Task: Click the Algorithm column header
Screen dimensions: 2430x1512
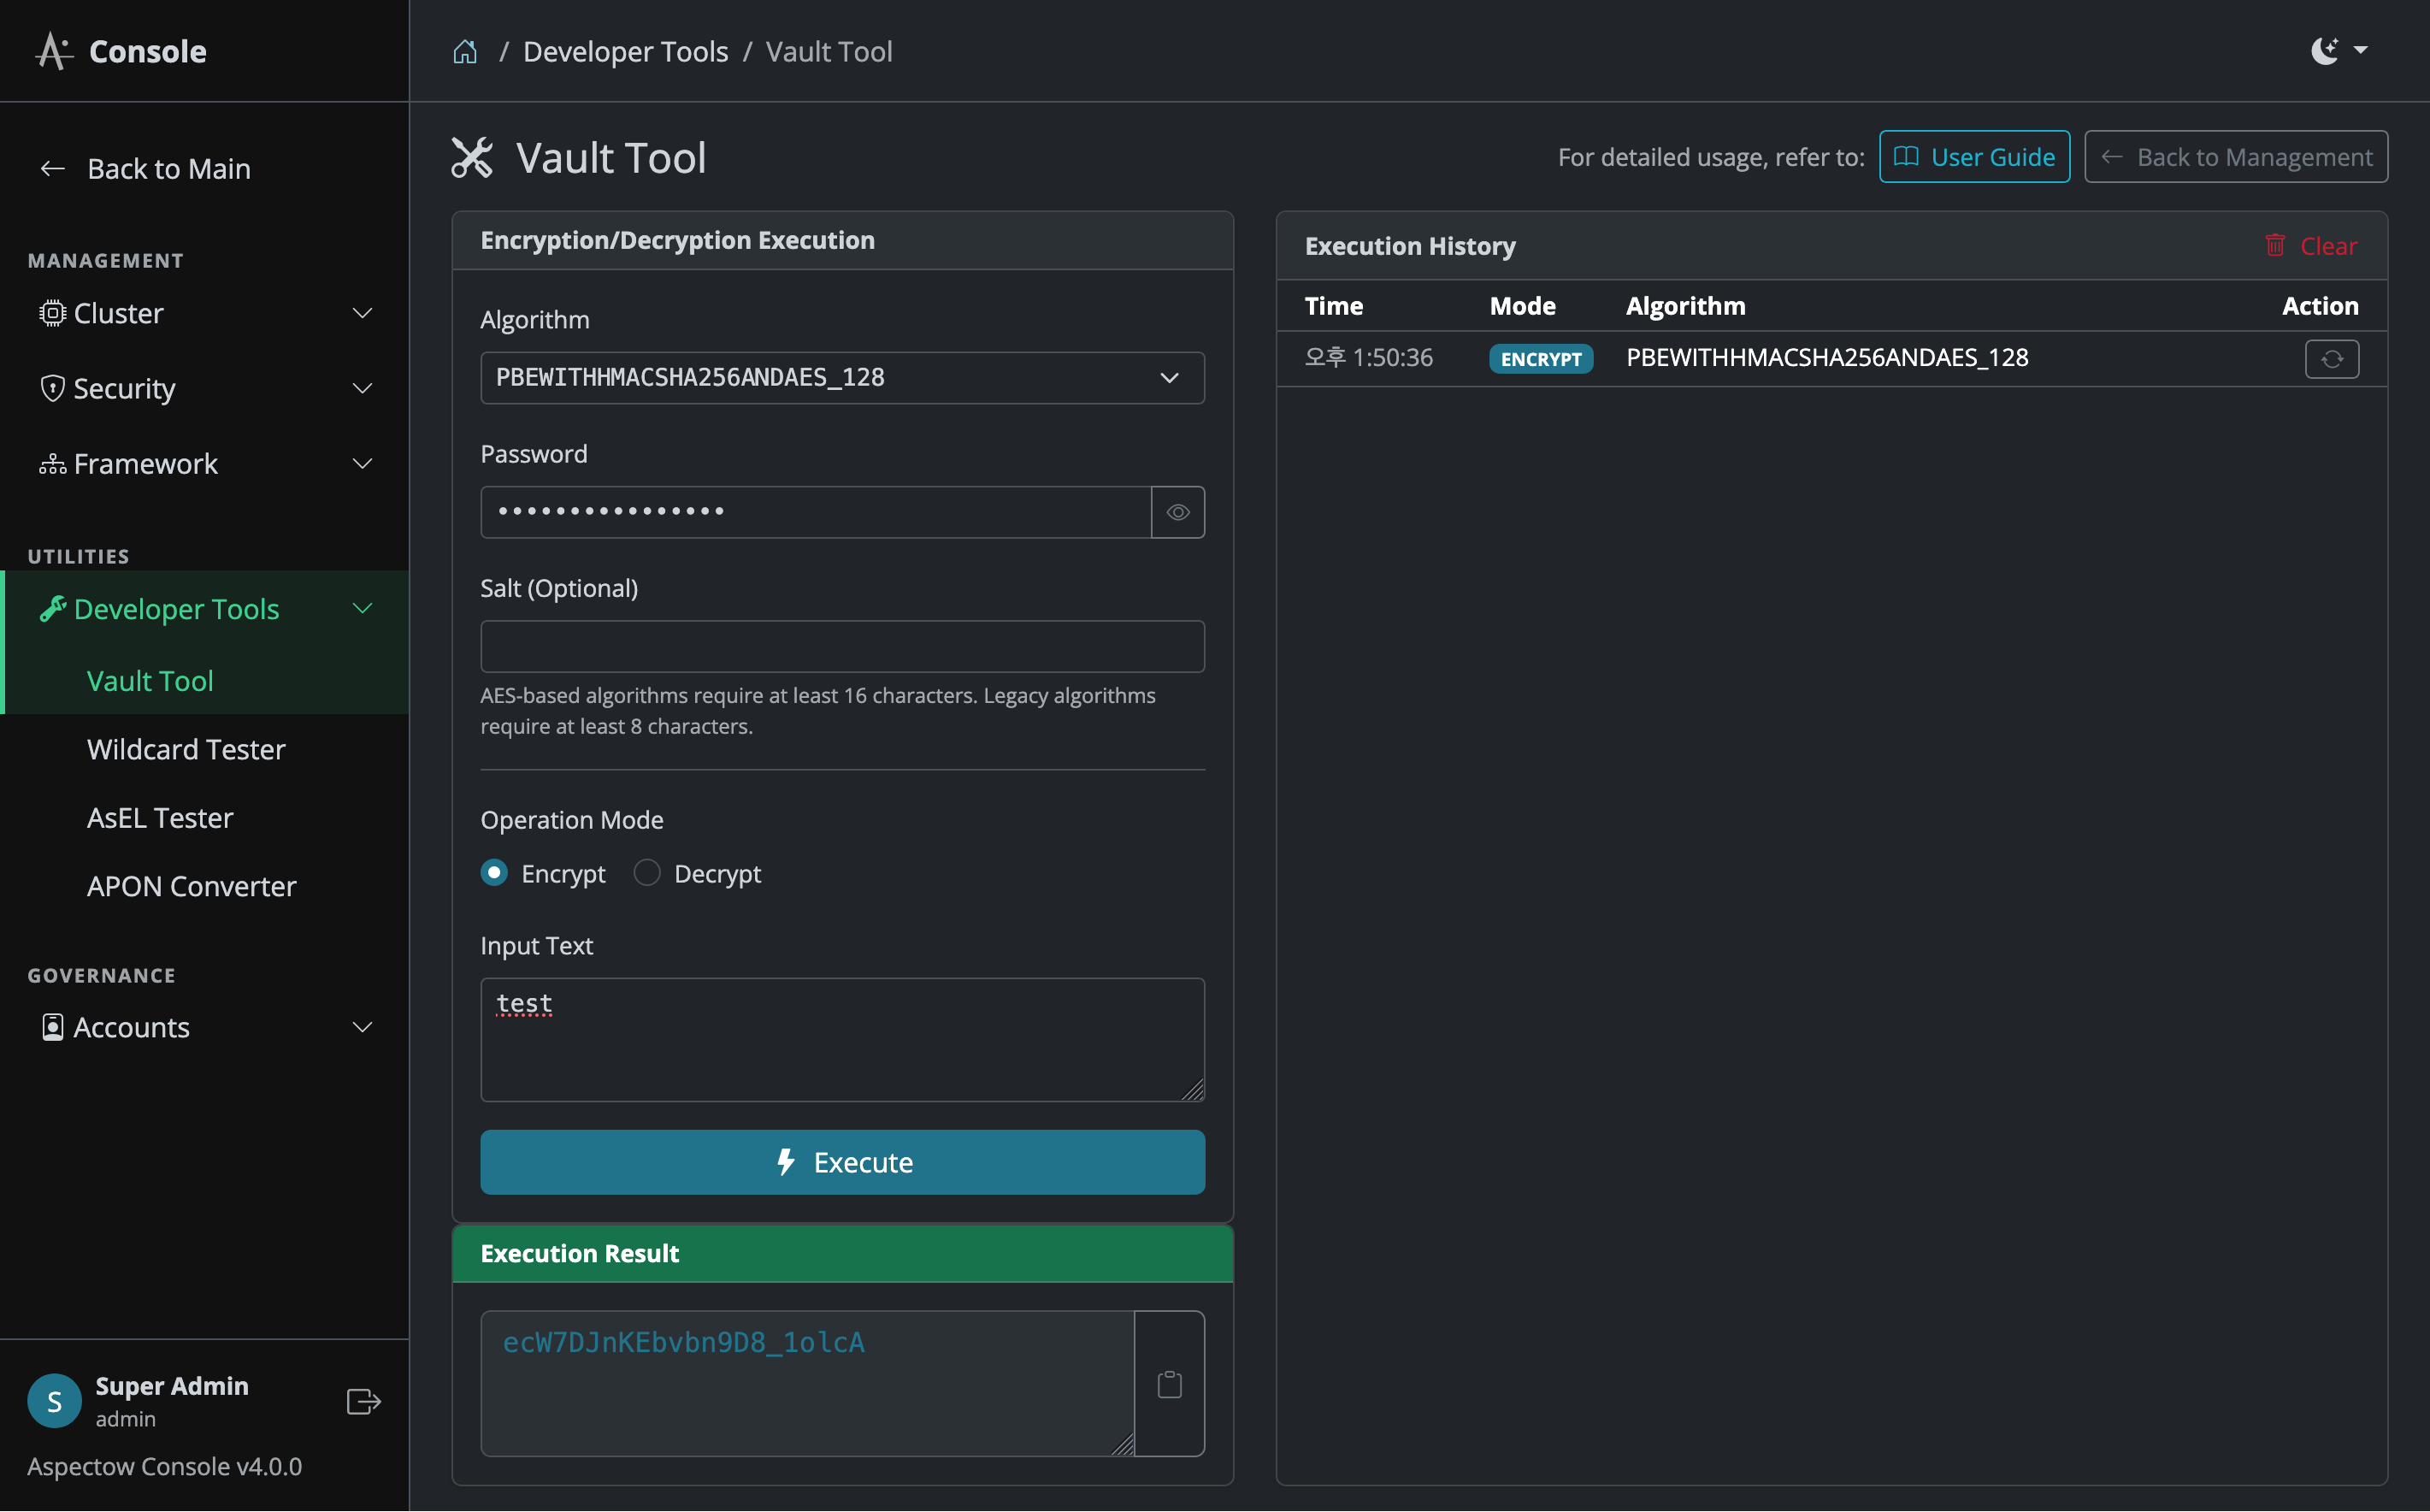Action: 1685,306
